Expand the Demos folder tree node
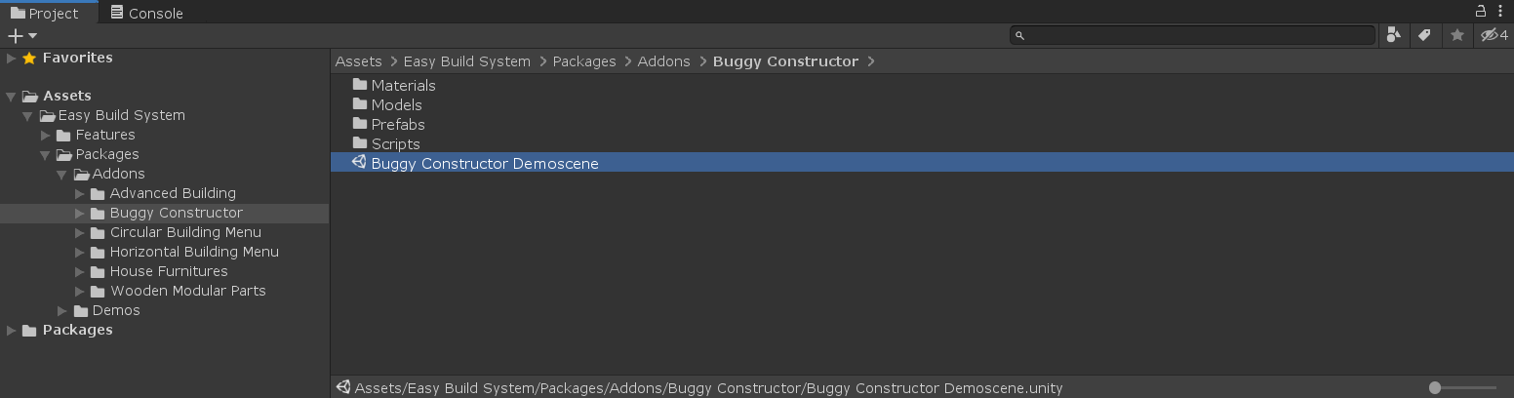Screen dimensions: 1514x398 [x=62, y=310]
